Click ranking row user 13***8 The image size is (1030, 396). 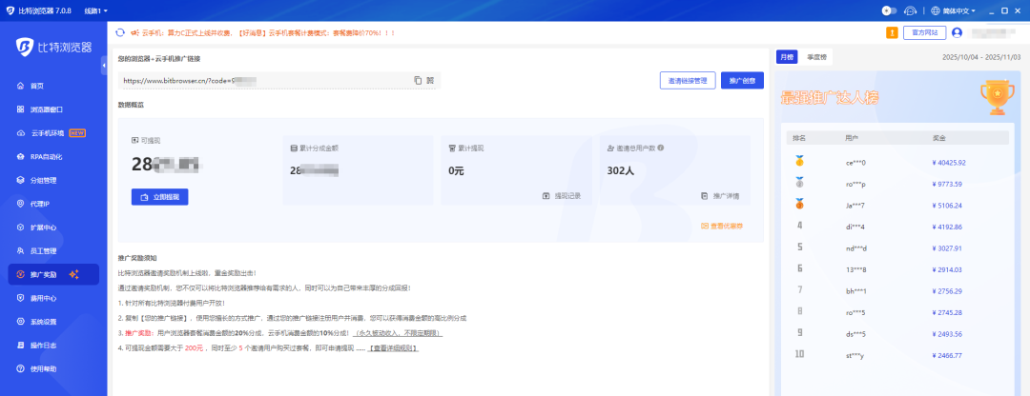coord(856,269)
